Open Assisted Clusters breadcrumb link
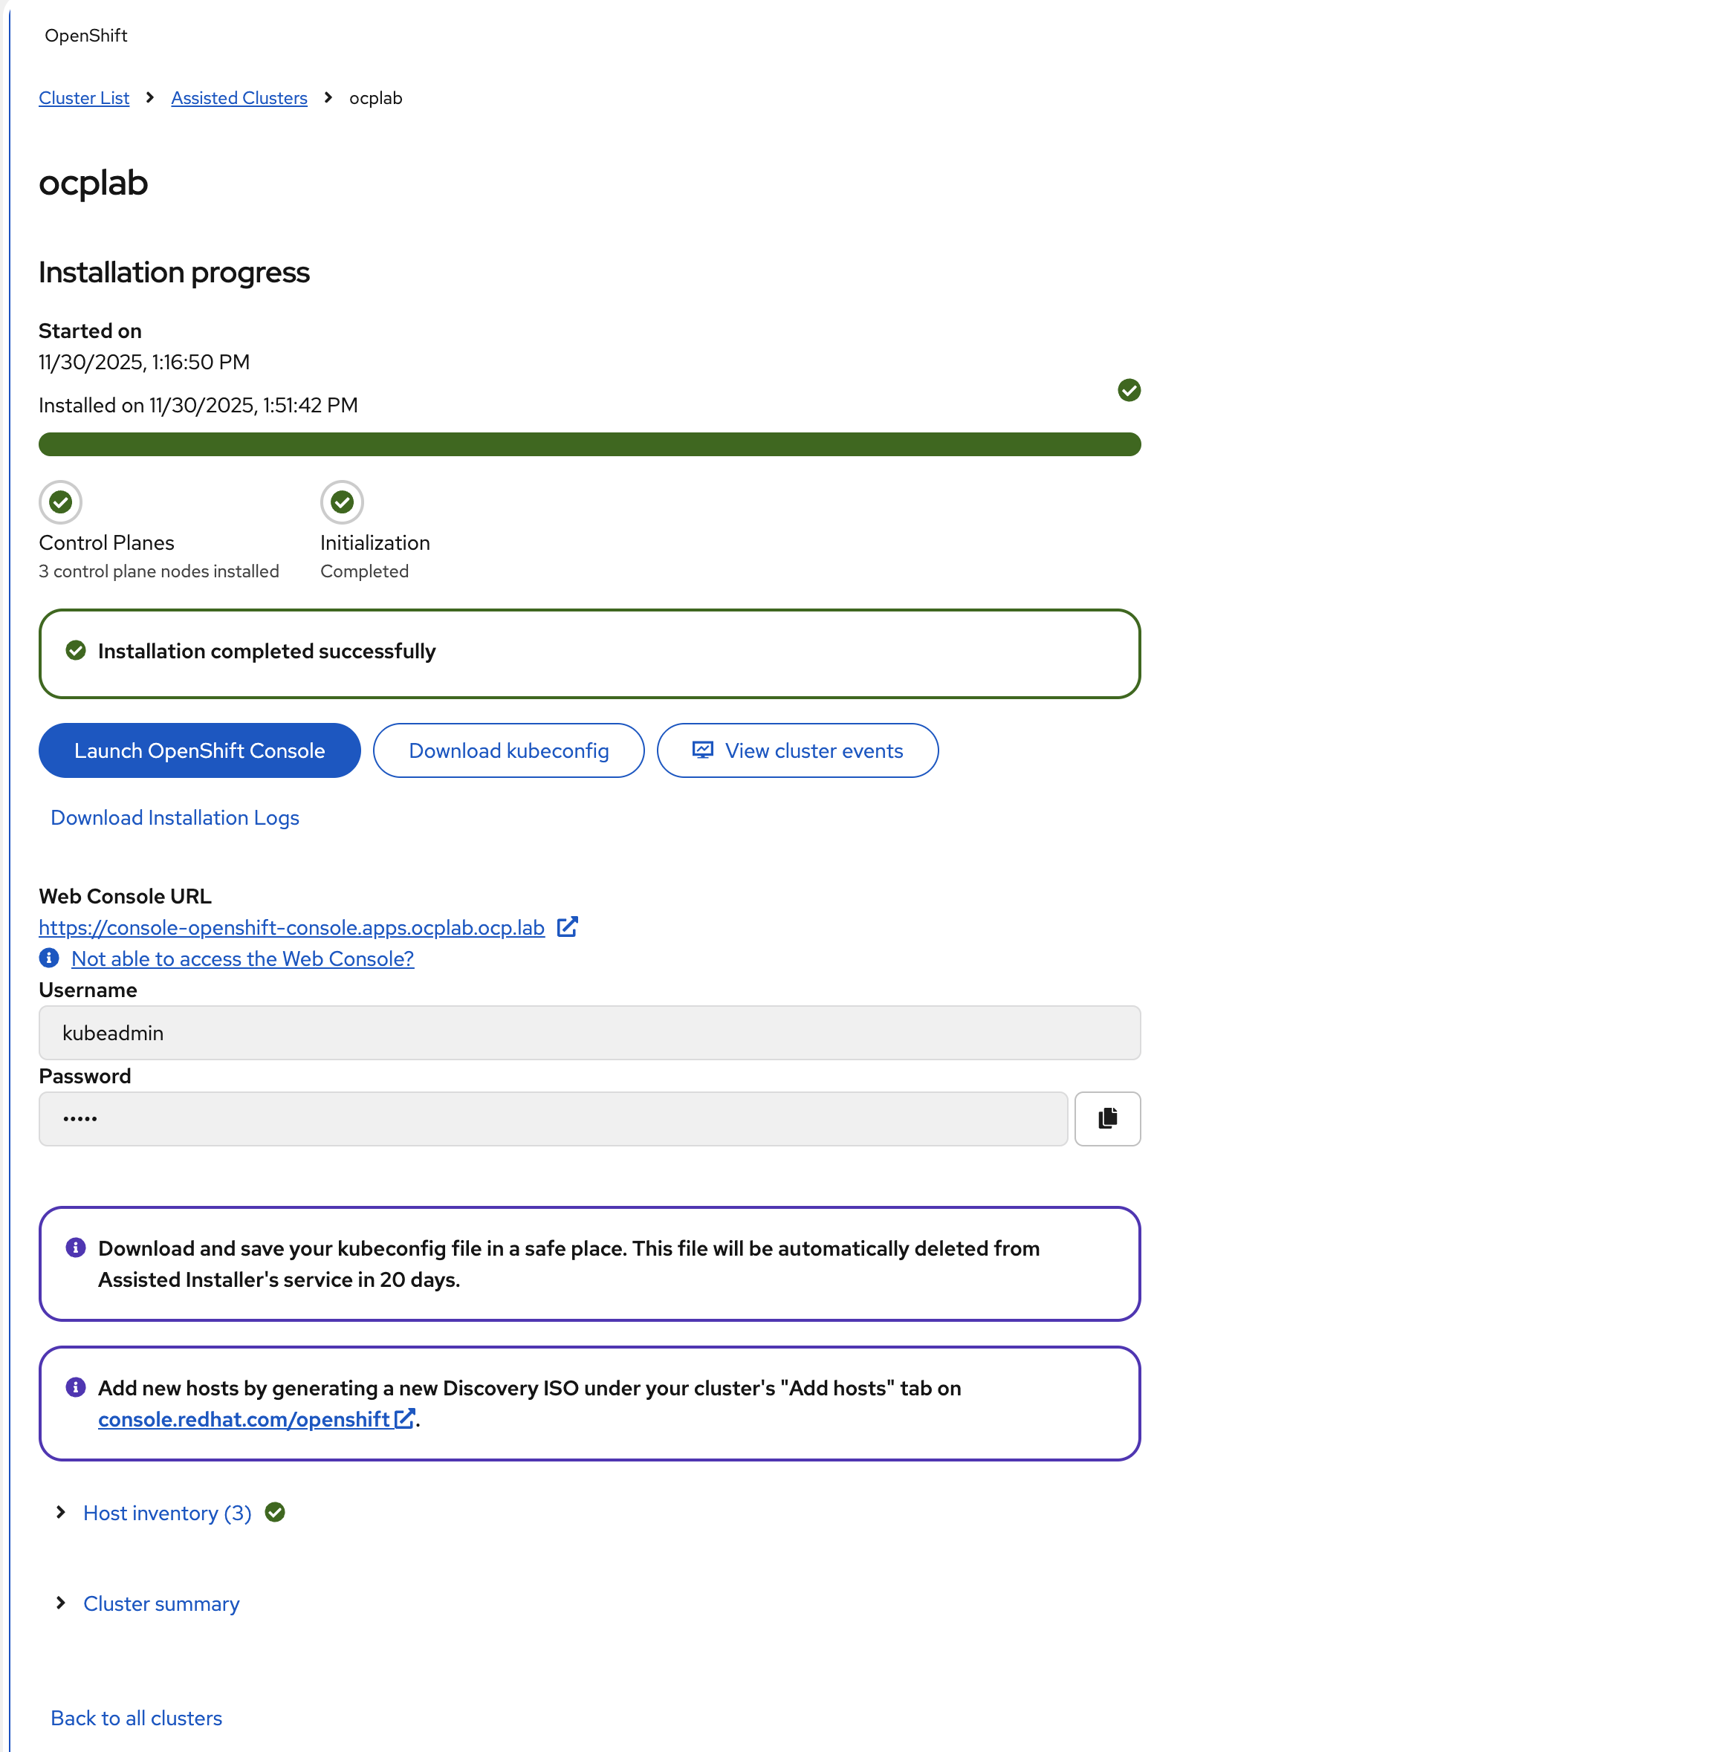Viewport: 1718px width, 1752px height. pyautogui.click(x=239, y=97)
